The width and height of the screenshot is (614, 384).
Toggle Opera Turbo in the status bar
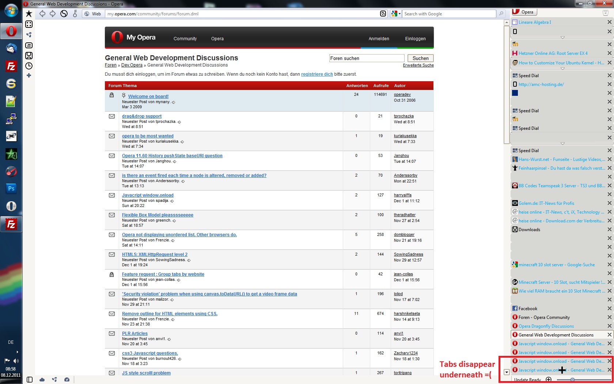[67, 380]
